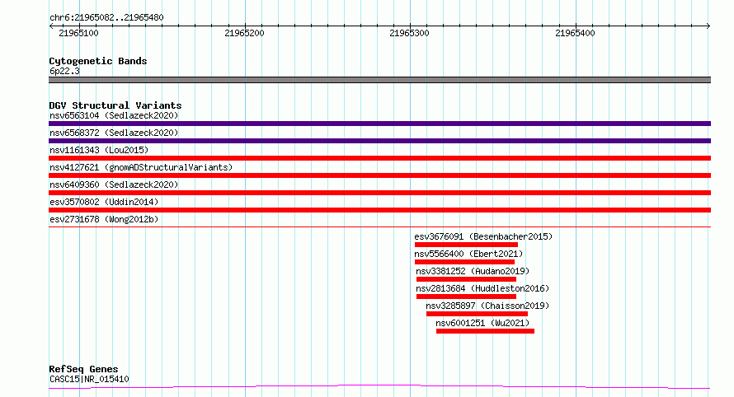
Task: Open variant esv2731678 (Wong2012b) label
Action: click(x=104, y=219)
